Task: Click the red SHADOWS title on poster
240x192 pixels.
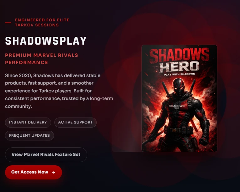Action: coord(179,55)
